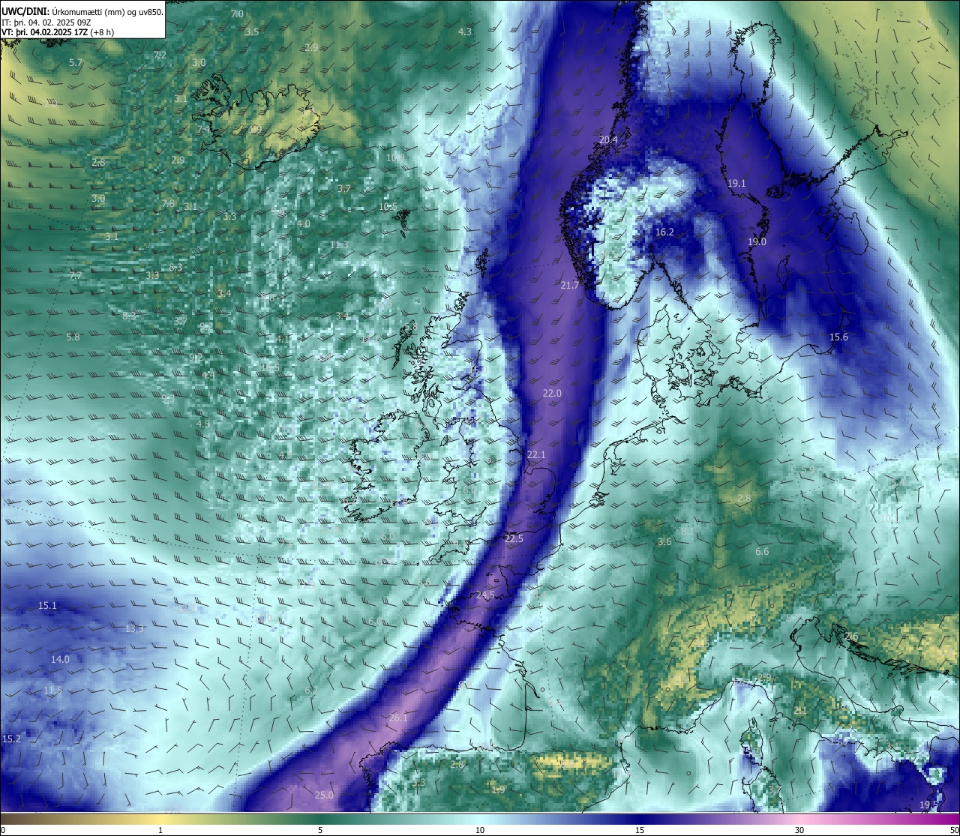
Task: Click the 15.6 value over the Baltic
Action: click(838, 337)
